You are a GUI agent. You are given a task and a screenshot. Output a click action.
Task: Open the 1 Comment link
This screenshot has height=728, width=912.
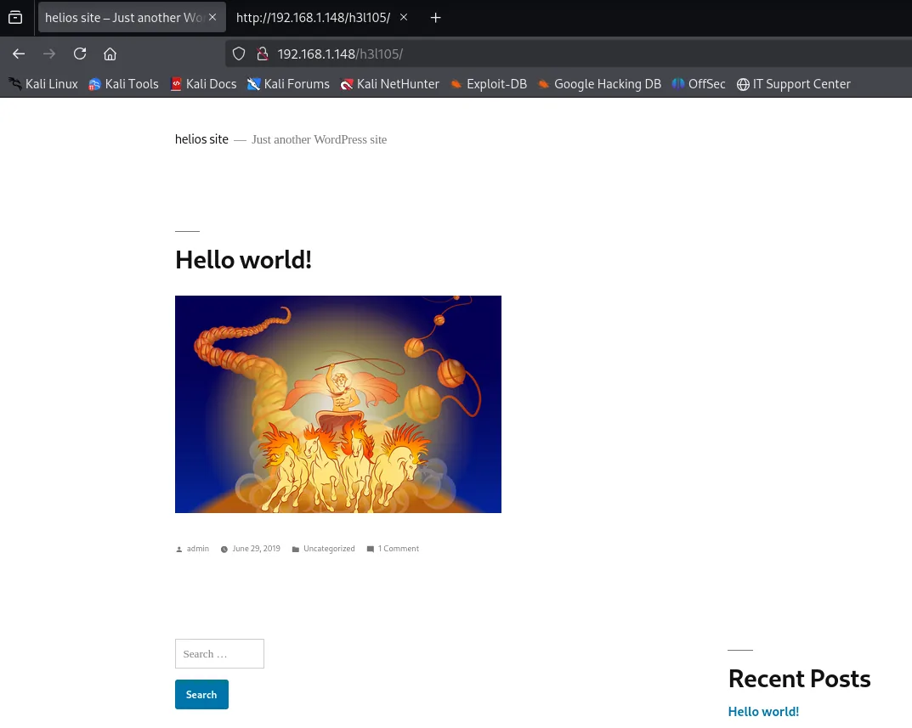coord(399,549)
